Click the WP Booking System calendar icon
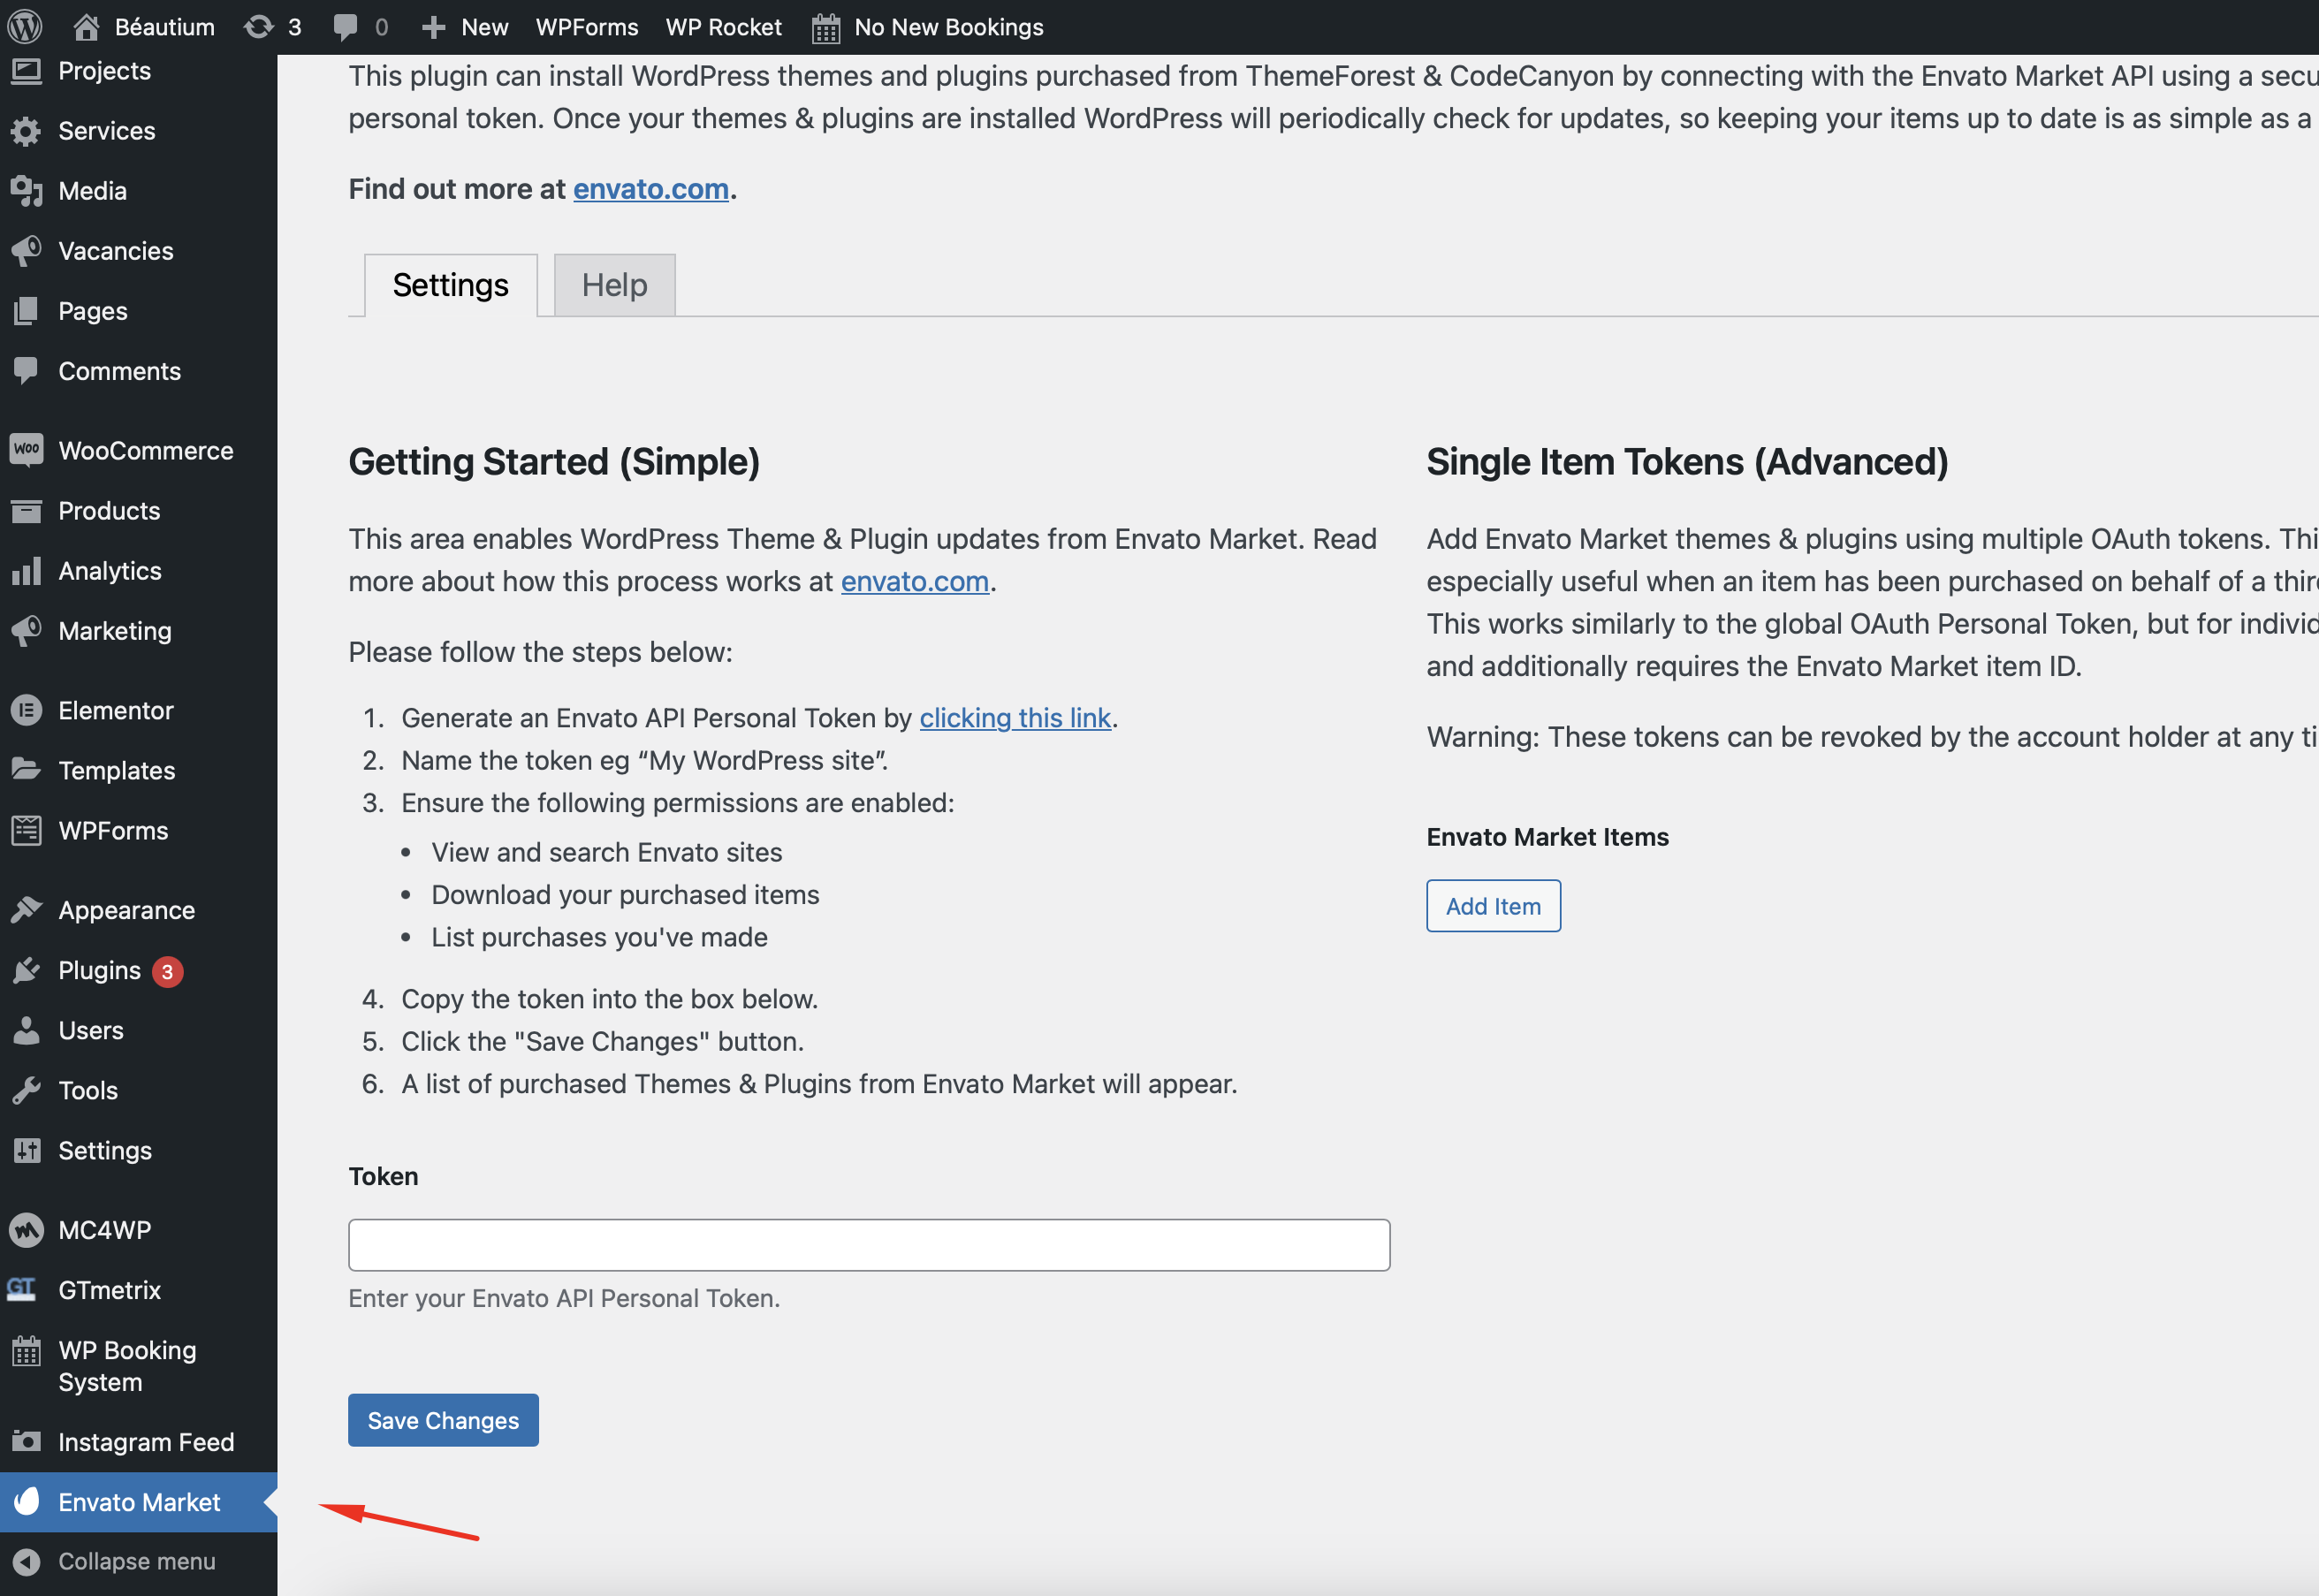 pyautogui.click(x=26, y=1351)
